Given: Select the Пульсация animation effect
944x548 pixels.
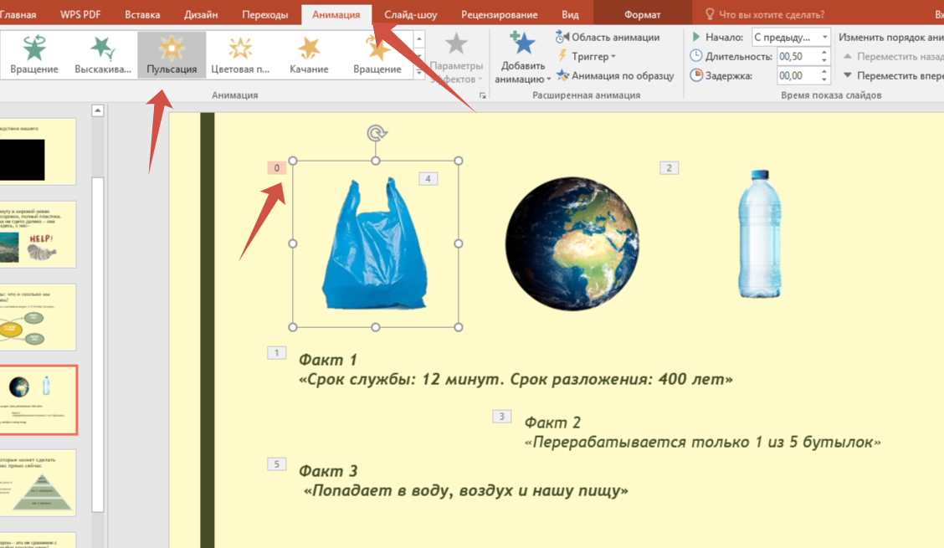Looking at the screenshot, I should (172, 55).
